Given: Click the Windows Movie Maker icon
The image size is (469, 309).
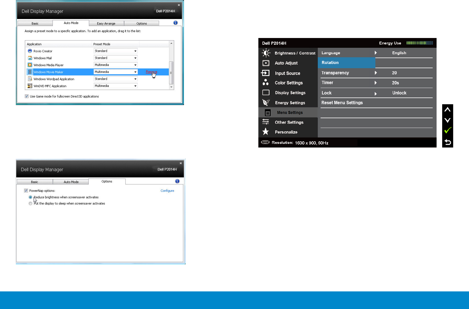Looking at the screenshot, I should pyautogui.click(x=30, y=72).
